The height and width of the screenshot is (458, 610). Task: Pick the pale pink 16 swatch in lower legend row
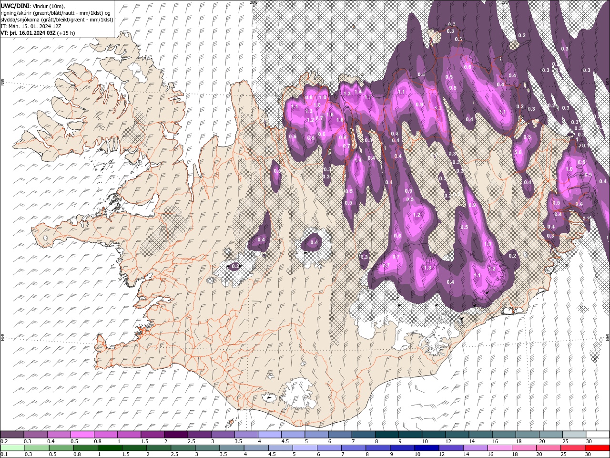[500, 448]
